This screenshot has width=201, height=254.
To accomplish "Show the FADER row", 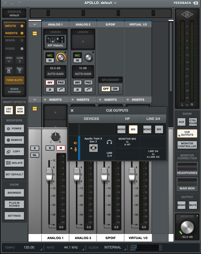I will pyautogui.click(x=14, y=49).
